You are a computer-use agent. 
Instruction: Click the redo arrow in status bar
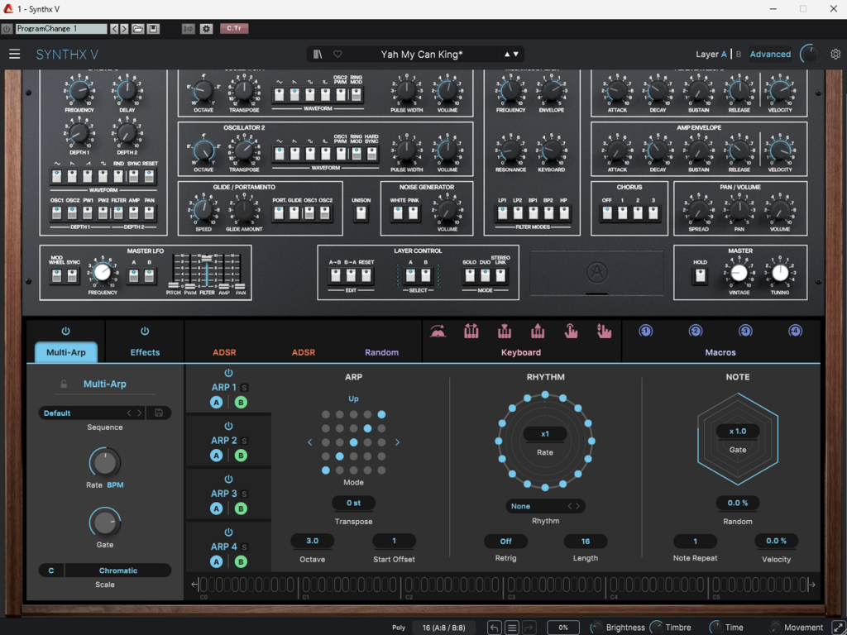pos(529,628)
